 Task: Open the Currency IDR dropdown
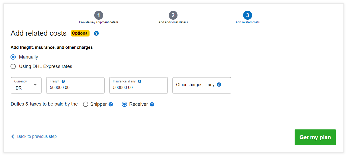point(26,85)
